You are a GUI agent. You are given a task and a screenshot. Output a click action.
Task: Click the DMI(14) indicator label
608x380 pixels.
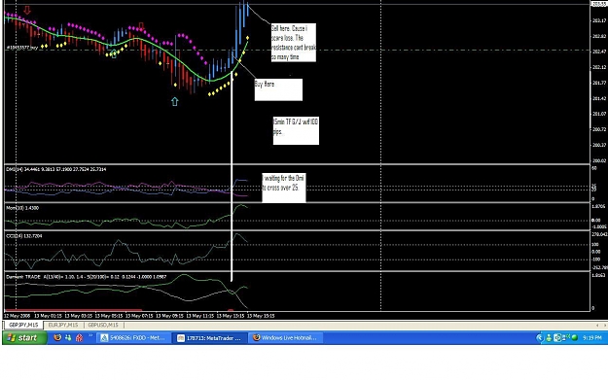pos(56,169)
